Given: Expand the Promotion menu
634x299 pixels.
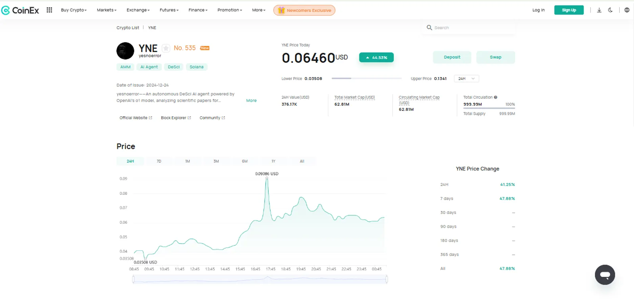Looking at the screenshot, I should pyautogui.click(x=230, y=10).
